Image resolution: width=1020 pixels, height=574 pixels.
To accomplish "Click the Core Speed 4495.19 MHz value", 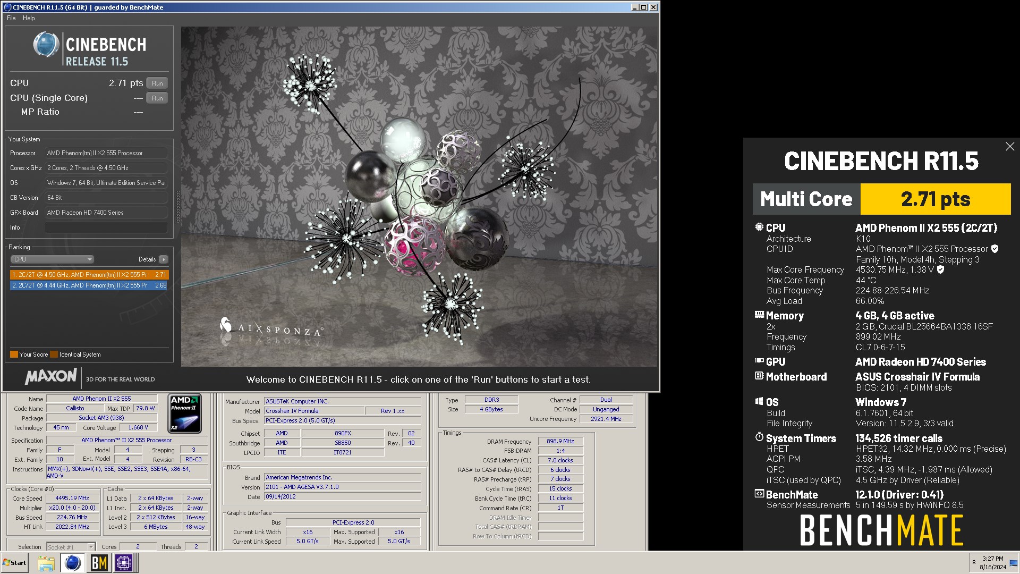I will (72, 499).
